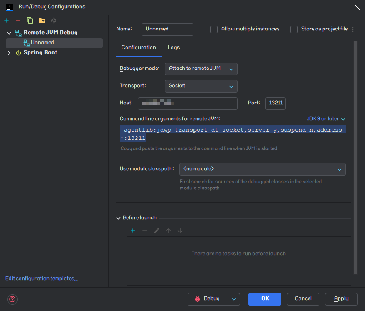The width and height of the screenshot is (365, 311).
Task: Collapse the Remote JVM Debug tree node
Action: (9, 33)
